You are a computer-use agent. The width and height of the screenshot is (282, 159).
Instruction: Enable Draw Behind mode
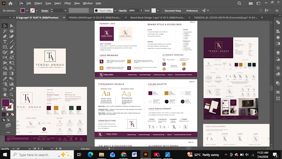(x=8, y=120)
